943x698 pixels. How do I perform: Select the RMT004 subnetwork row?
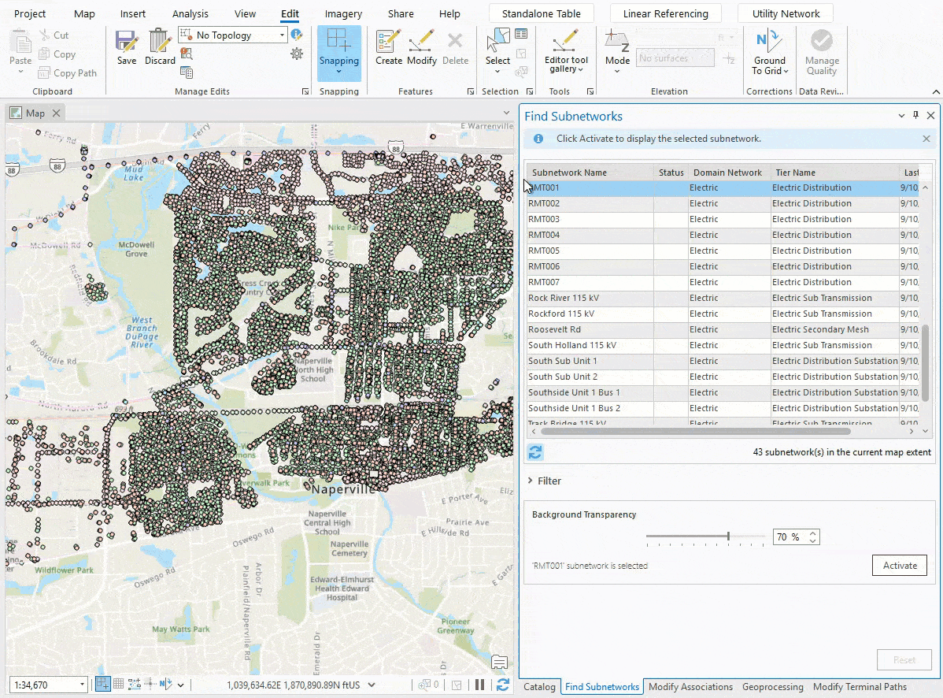coord(590,235)
